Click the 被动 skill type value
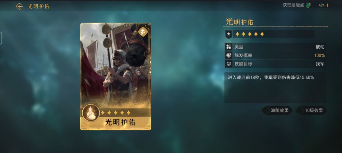Screen dimensions: 342x153 coord(320,47)
